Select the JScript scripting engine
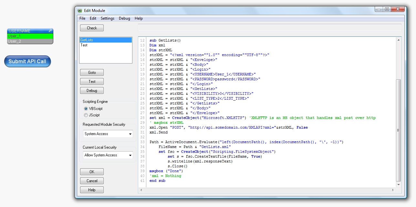Viewport: 416px width, 207px height. pos(86,115)
